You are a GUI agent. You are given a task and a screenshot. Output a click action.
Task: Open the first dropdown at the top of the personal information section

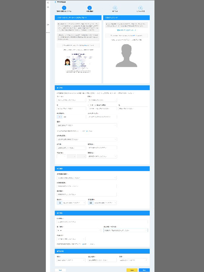tap(71, 100)
